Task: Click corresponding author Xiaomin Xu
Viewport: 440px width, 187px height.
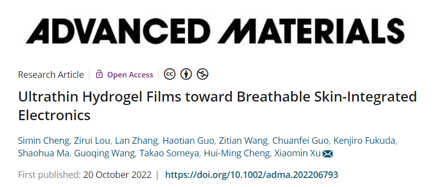Action: (x=298, y=153)
